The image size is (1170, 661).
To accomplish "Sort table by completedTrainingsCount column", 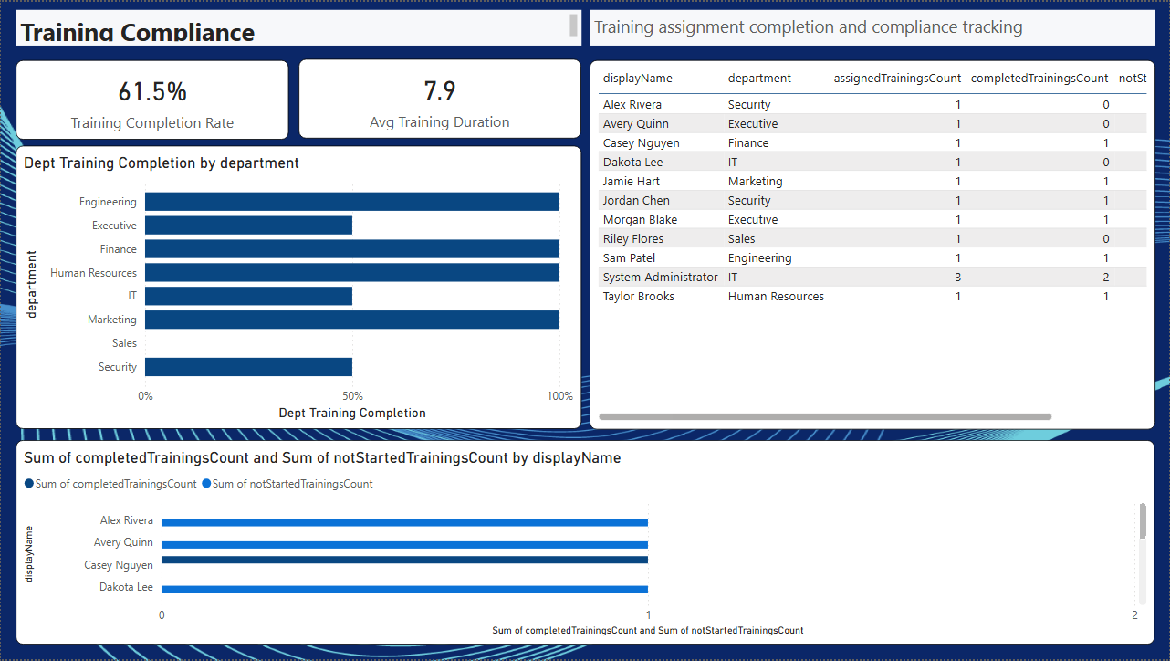I will 1039,78.
